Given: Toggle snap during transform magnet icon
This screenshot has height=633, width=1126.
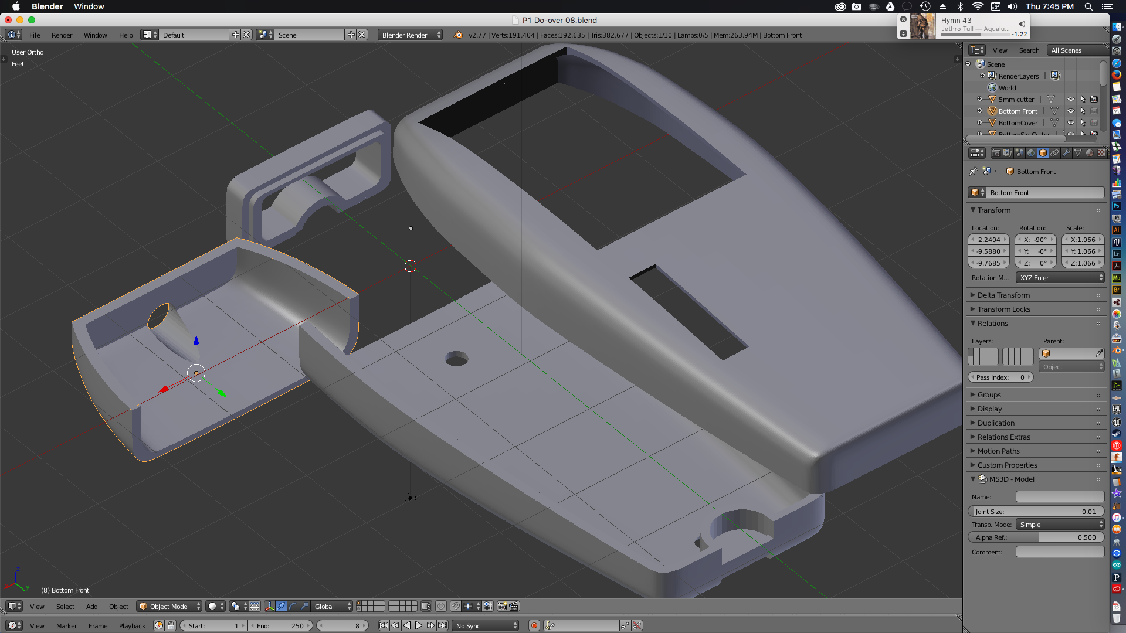Looking at the screenshot, I should click(456, 606).
